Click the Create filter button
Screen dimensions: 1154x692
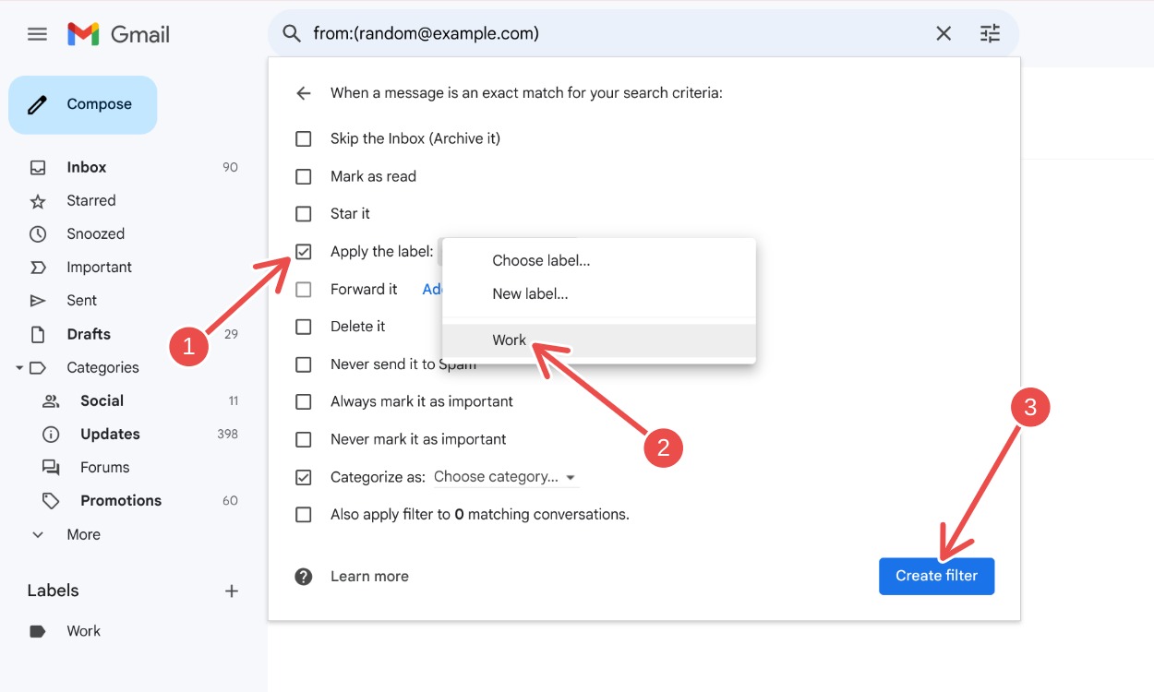coord(936,576)
